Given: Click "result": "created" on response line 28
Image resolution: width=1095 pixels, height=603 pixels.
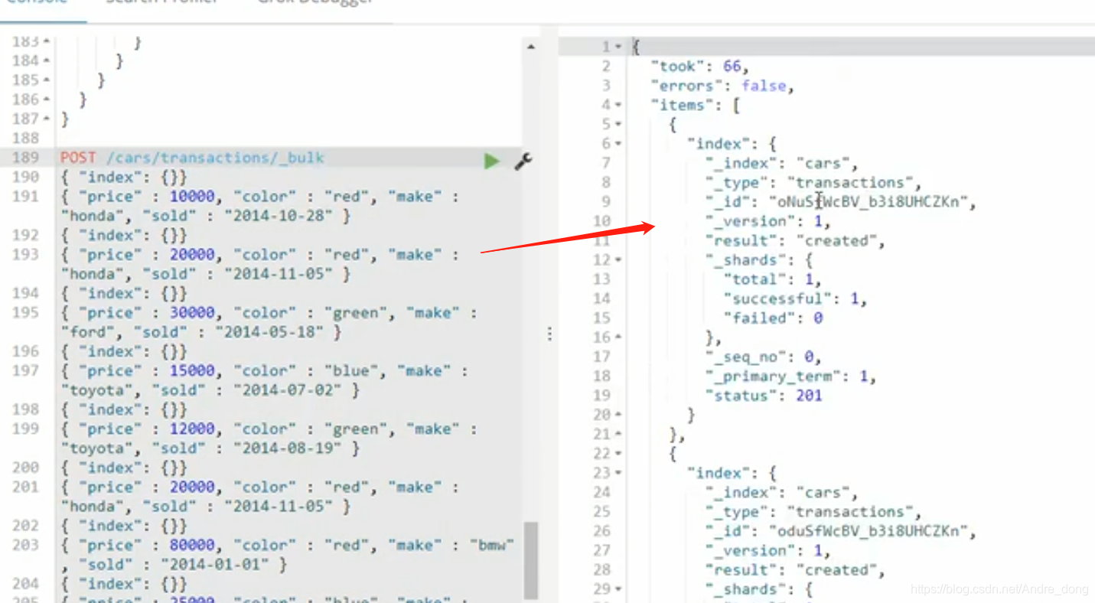Looking at the screenshot, I should click(795, 570).
